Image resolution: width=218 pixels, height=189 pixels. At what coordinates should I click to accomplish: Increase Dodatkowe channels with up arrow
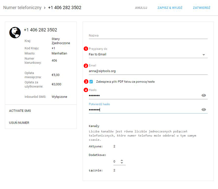click(122, 160)
